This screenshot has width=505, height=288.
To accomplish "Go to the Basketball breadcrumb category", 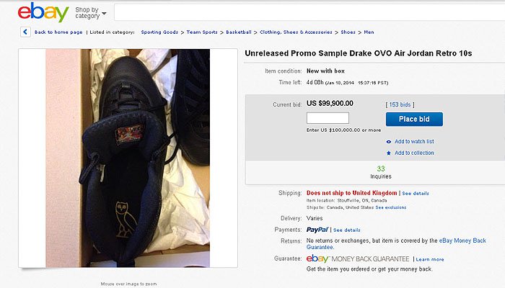I will [x=237, y=32].
